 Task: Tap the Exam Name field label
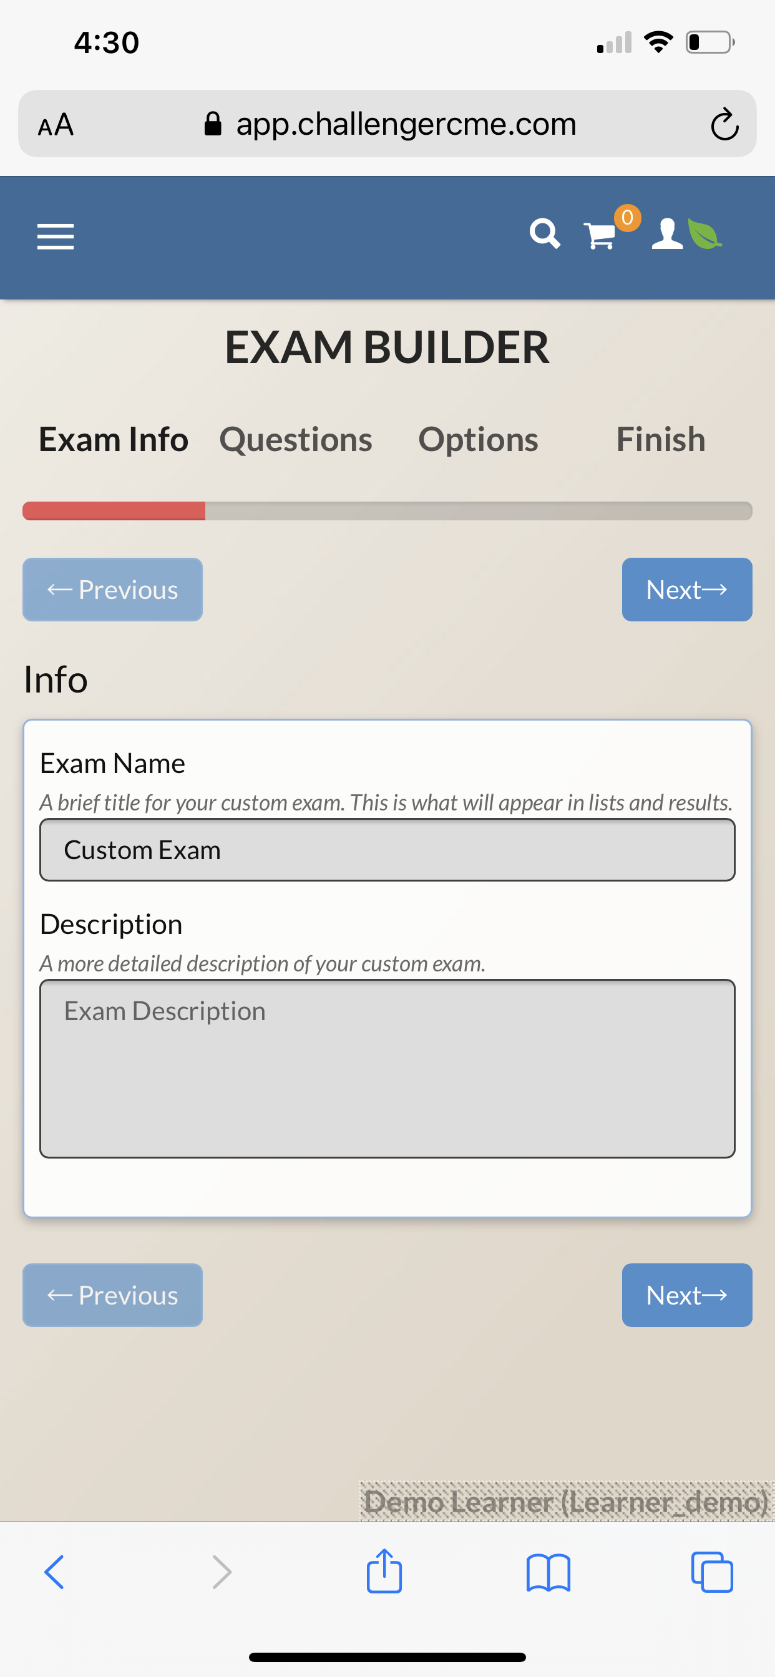click(113, 763)
